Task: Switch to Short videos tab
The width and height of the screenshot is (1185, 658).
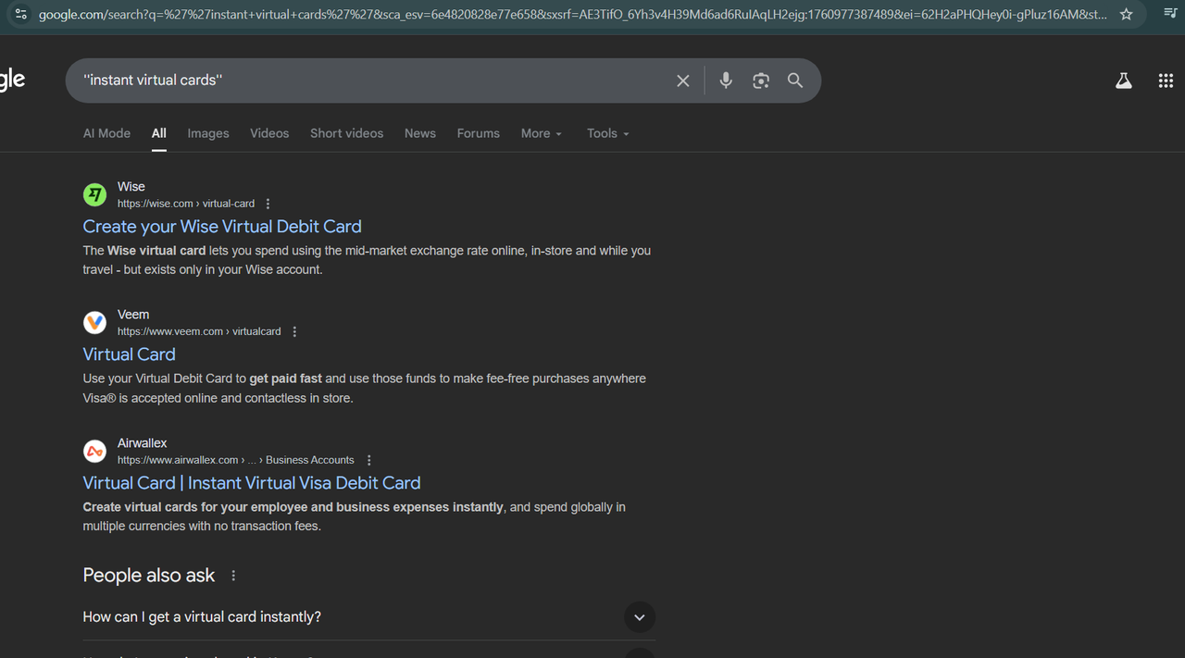Action: pos(346,133)
